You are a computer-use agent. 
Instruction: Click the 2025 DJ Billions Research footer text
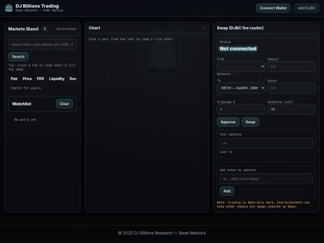(x=162, y=233)
